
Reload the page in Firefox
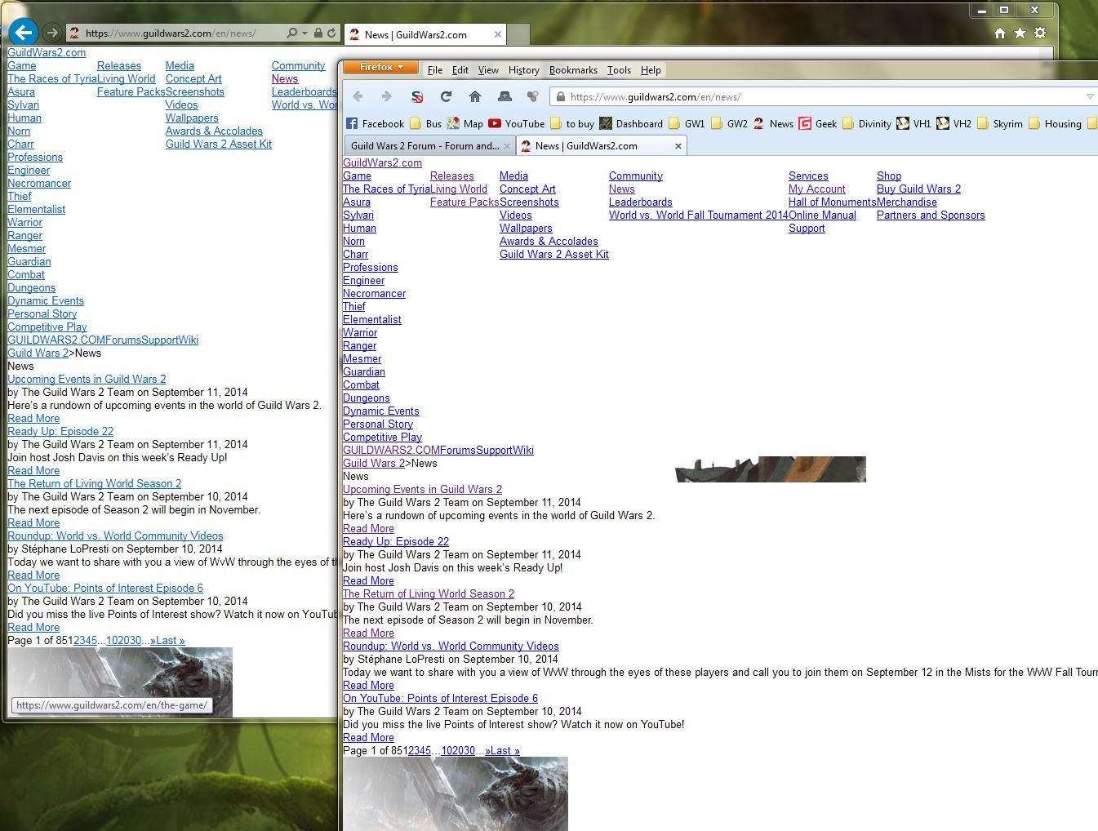tap(446, 96)
